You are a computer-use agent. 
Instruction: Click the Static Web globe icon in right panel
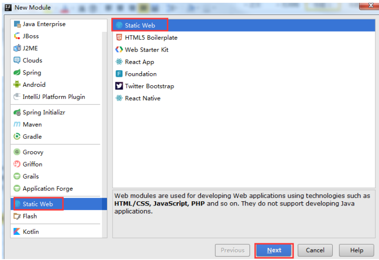click(119, 25)
